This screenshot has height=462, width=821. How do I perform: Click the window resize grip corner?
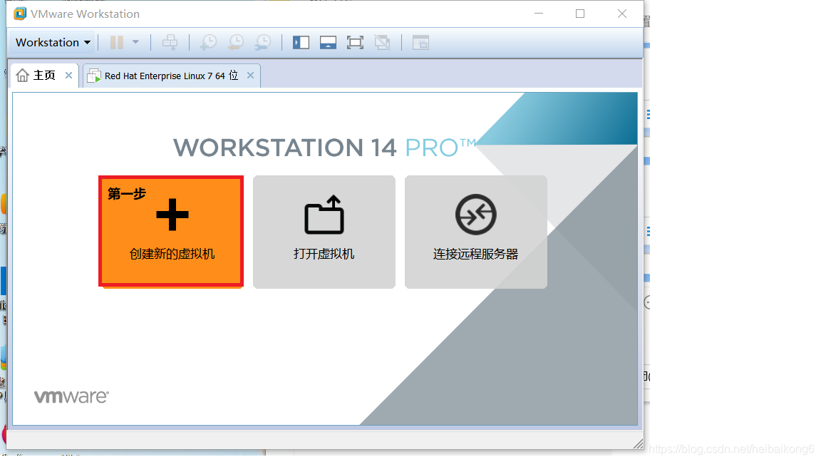[638, 443]
